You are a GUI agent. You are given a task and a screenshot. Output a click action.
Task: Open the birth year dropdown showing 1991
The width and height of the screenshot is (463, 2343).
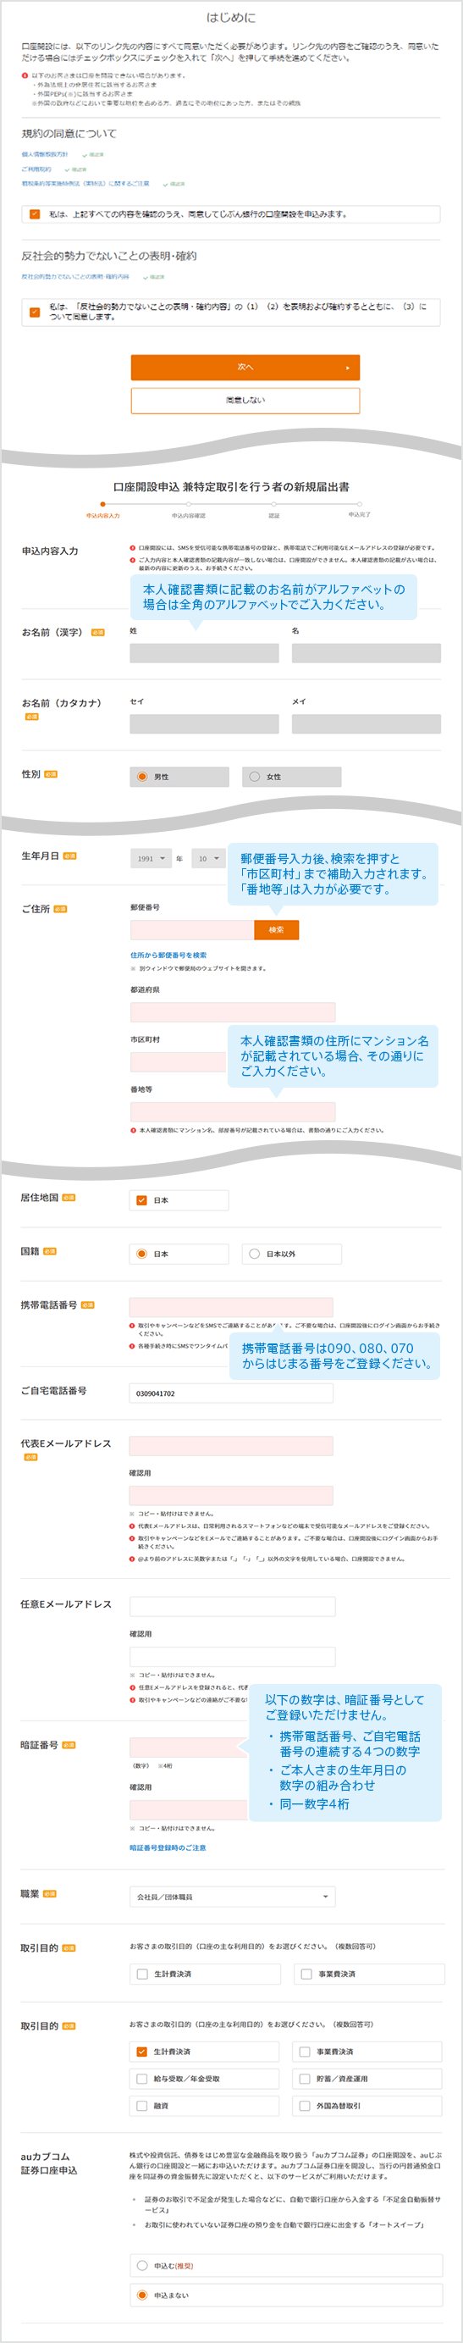coord(151,859)
